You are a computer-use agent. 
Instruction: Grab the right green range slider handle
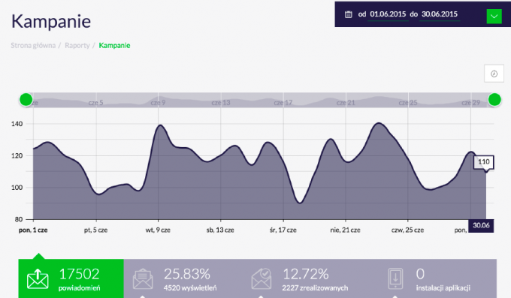click(494, 100)
